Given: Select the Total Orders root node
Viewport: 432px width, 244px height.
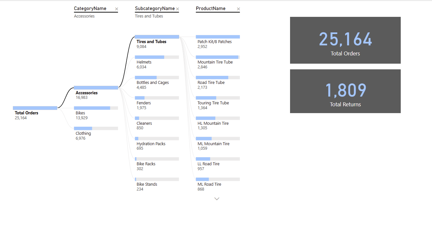Looking at the screenshot, I should click(x=35, y=113).
